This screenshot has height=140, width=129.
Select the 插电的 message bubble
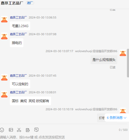click(17, 43)
